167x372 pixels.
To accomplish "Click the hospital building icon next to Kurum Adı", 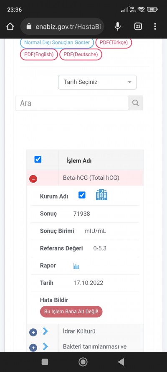I will tap(101, 195).
